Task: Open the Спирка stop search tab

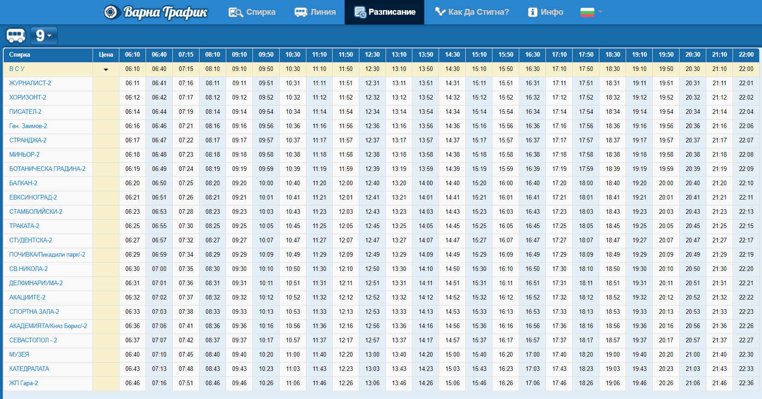Action: [252, 12]
